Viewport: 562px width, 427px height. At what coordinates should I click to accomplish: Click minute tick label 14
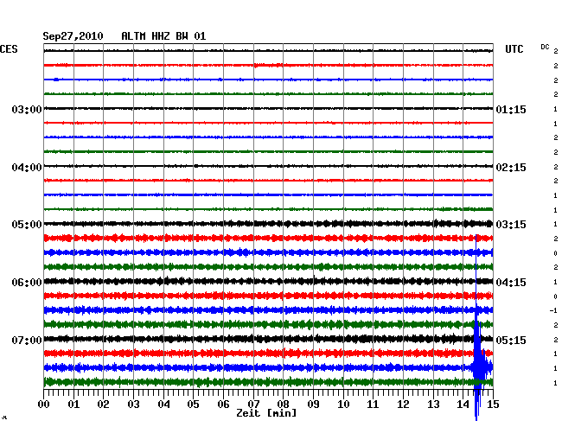(x=463, y=405)
